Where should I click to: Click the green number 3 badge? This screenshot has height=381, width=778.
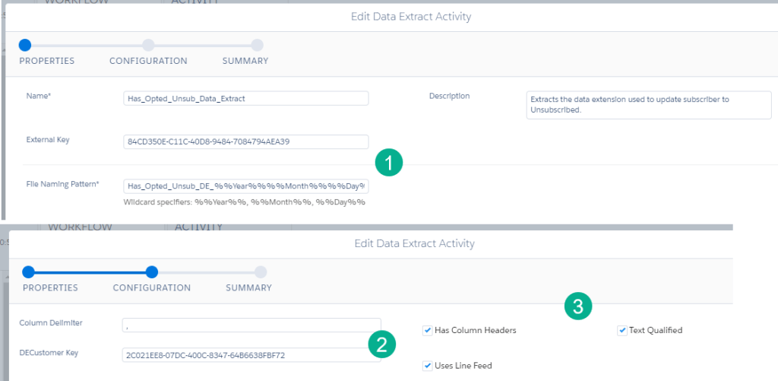pos(578,306)
